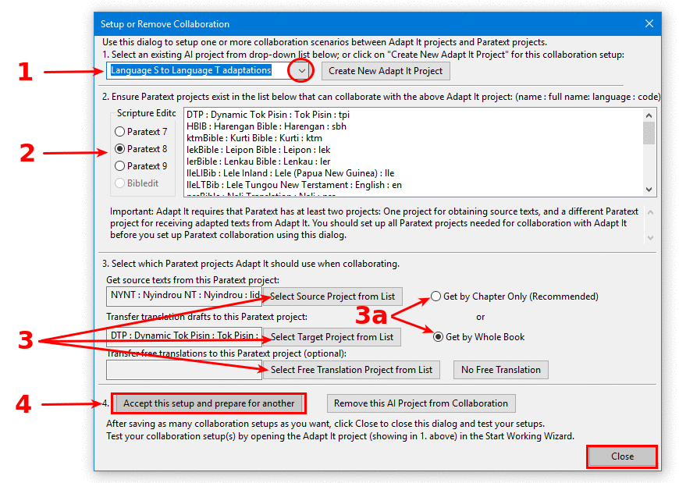Click Remove this AI Project from Collaboration
Viewport: 679px width, 483px height.
tap(421, 403)
